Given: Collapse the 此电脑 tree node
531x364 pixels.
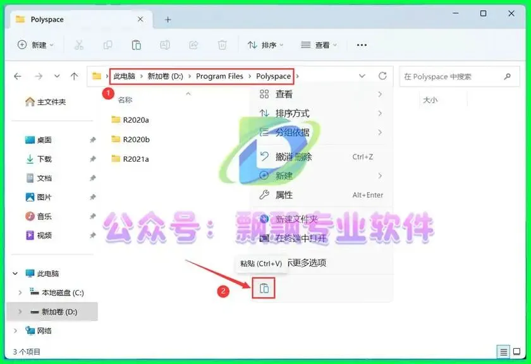Looking at the screenshot, I should click(x=15, y=273).
